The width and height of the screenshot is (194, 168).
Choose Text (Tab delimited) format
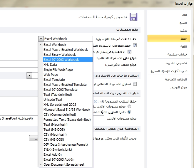point(68,95)
